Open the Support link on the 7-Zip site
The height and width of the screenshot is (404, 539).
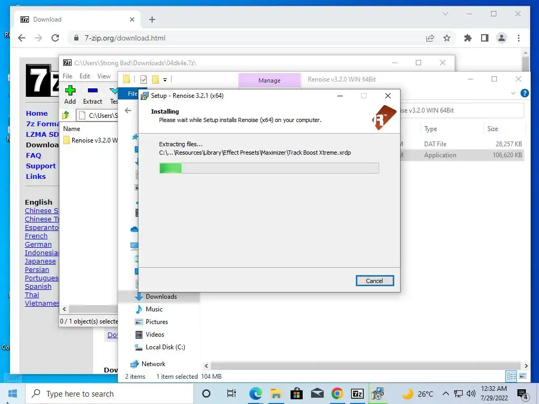[x=41, y=166]
